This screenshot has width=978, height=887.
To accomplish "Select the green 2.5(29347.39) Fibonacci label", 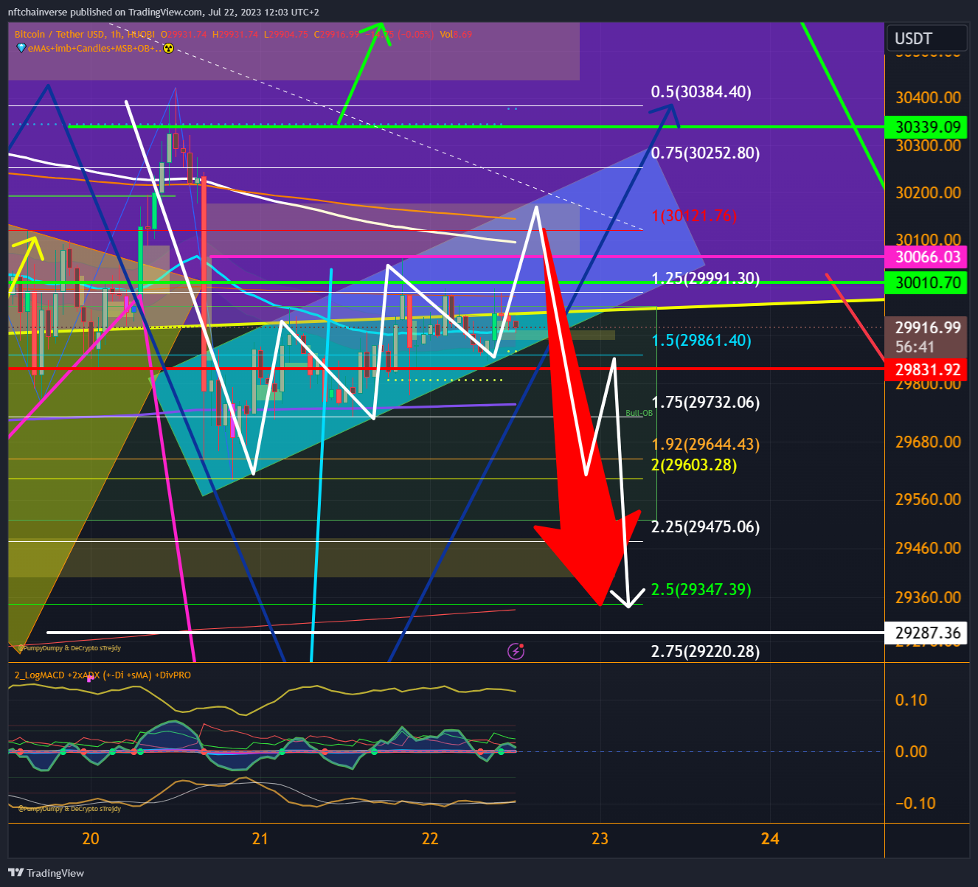I will [x=701, y=590].
